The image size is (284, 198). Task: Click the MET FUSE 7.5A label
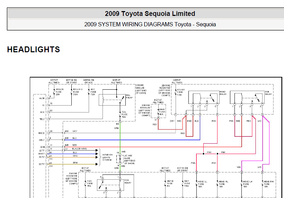[x=187, y=183]
